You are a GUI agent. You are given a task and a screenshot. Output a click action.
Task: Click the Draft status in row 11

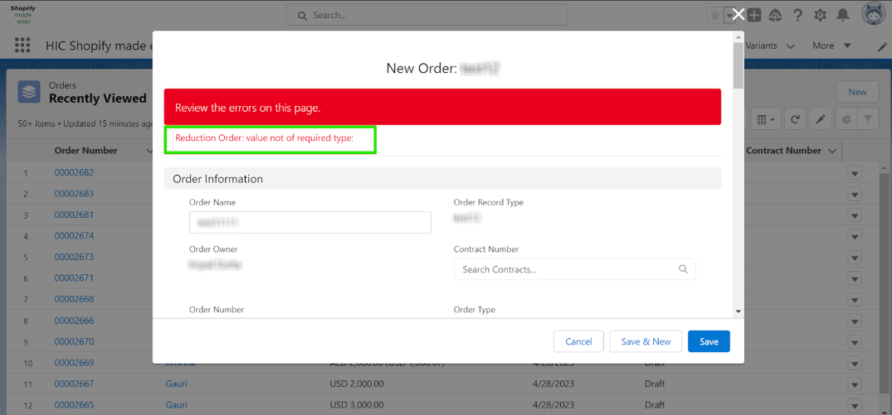[655, 384]
